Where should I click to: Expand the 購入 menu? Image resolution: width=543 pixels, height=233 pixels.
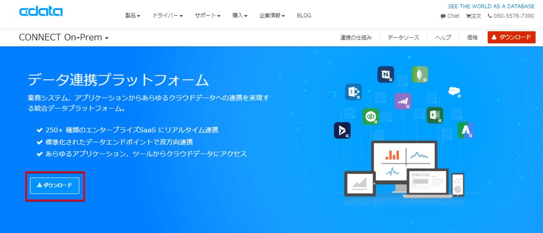(240, 16)
